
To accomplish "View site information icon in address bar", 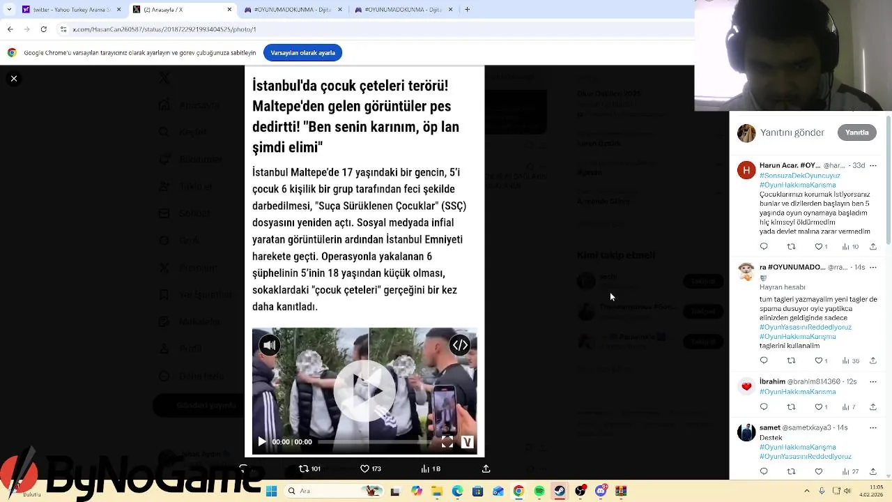I will (x=63, y=29).
